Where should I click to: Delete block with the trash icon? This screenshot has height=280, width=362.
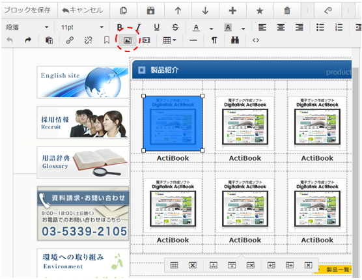pyautogui.click(x=287, y=10)
